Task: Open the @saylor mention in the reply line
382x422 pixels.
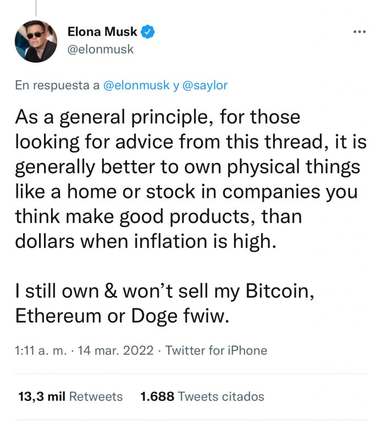Action: click(x=205, y=85)
